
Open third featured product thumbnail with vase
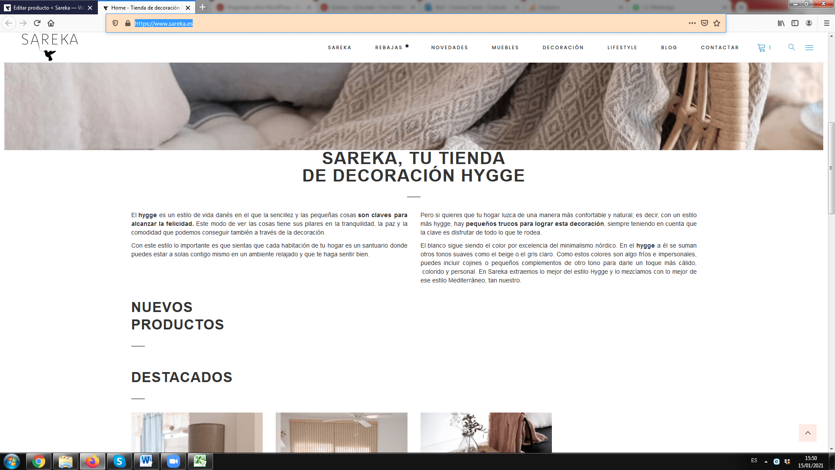point(486,433)
